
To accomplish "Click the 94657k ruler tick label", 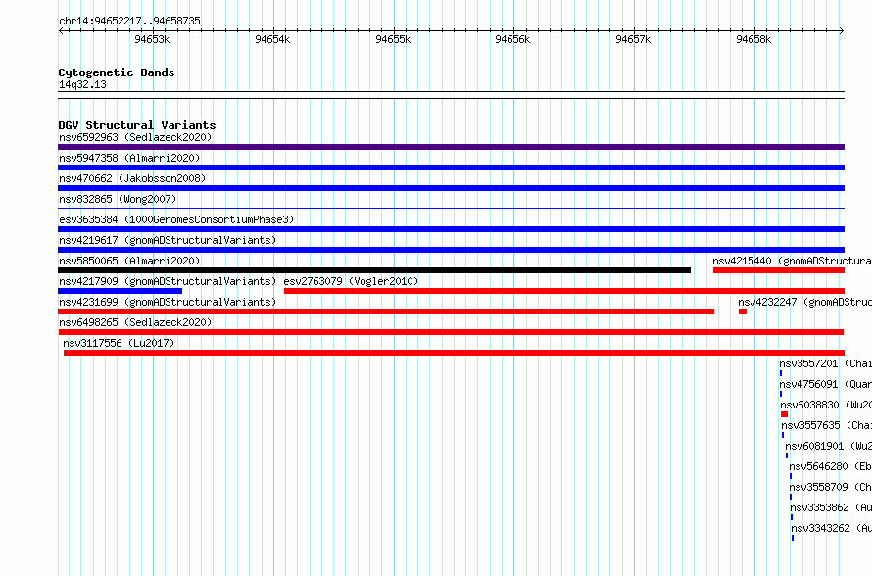I will 633,39.
